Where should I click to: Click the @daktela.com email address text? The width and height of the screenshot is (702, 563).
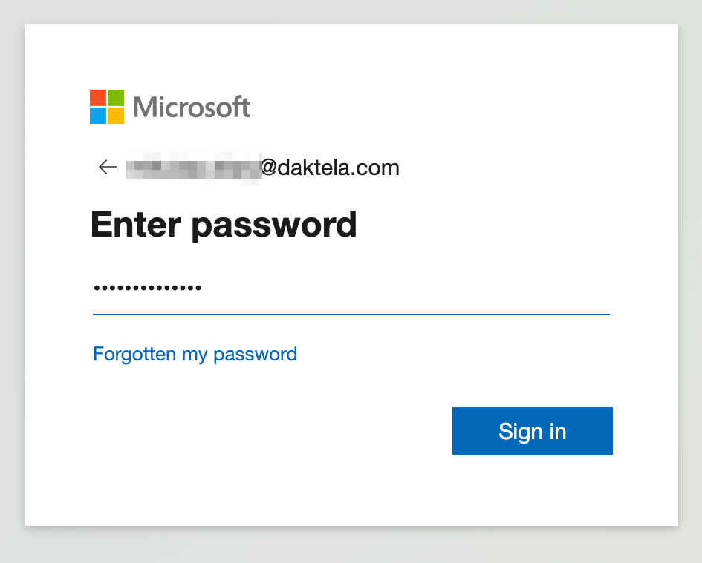coord(330,168)
